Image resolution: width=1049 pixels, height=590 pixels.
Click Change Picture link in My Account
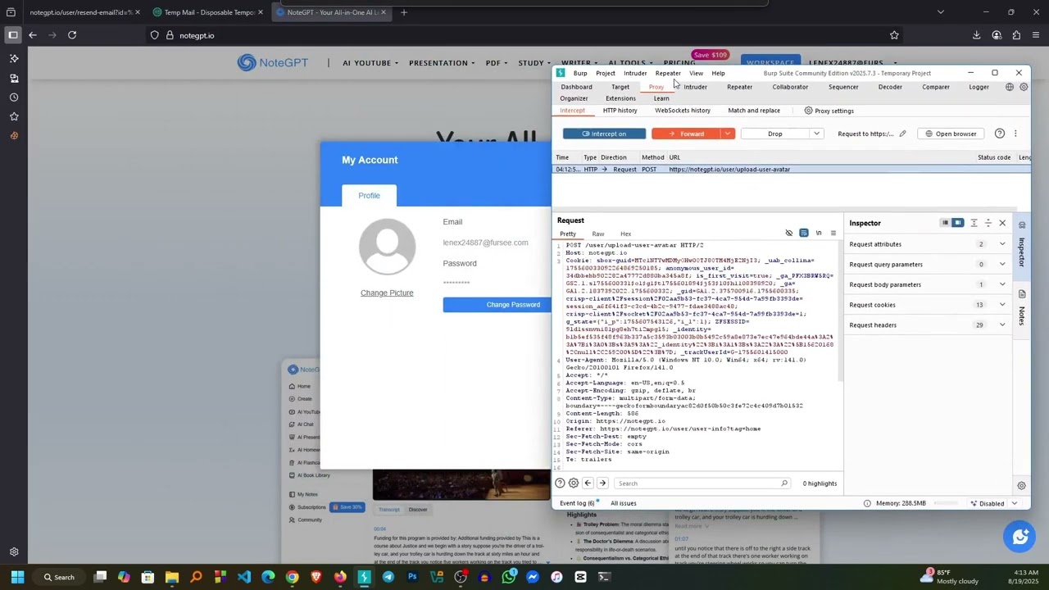tap(387, 293)
